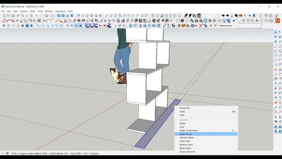
Task: Toggle Hidden Line face style
Action: tap(18, 26)
